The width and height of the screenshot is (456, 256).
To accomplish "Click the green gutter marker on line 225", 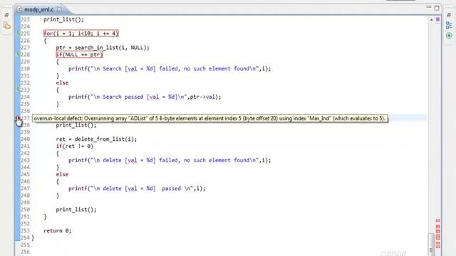I will coord(18,33).
